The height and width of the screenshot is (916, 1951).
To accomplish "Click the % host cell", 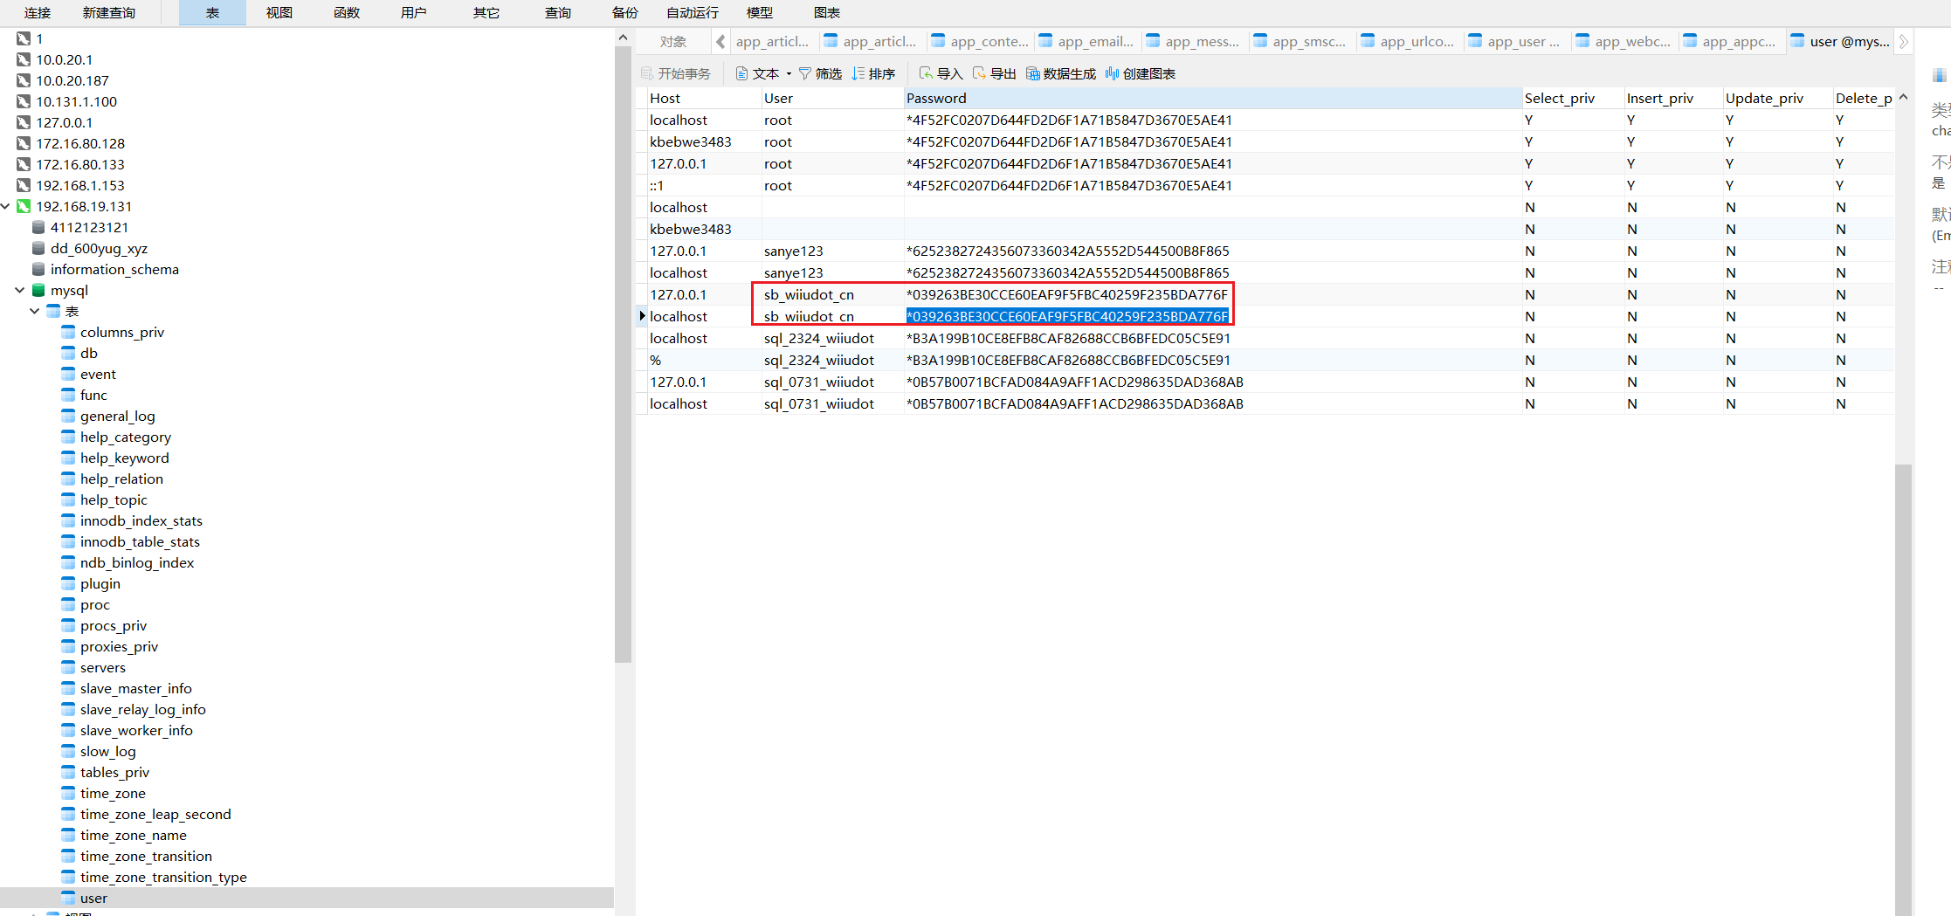I will [704, 360].
